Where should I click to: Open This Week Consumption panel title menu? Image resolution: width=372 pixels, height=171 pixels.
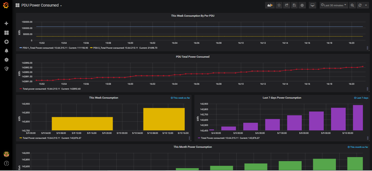[x=104, y=98]
